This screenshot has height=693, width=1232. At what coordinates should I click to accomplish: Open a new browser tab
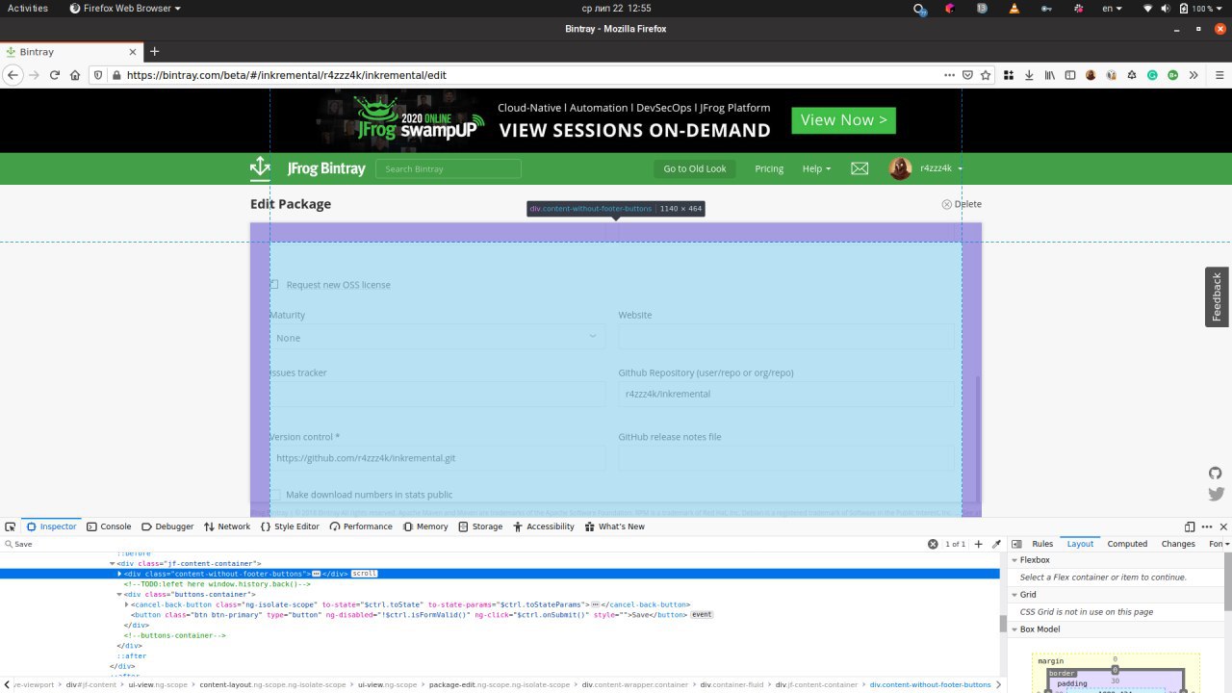tap(154, 51)
